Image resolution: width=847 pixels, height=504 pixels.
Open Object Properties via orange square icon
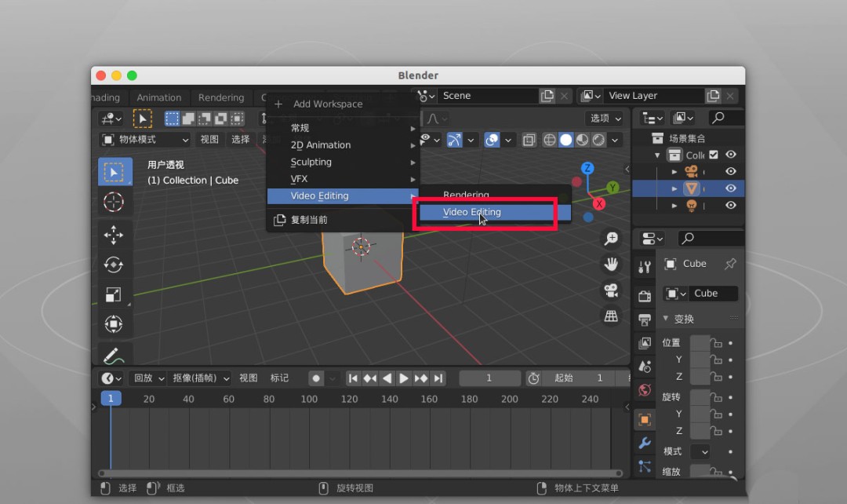[645, 420]
